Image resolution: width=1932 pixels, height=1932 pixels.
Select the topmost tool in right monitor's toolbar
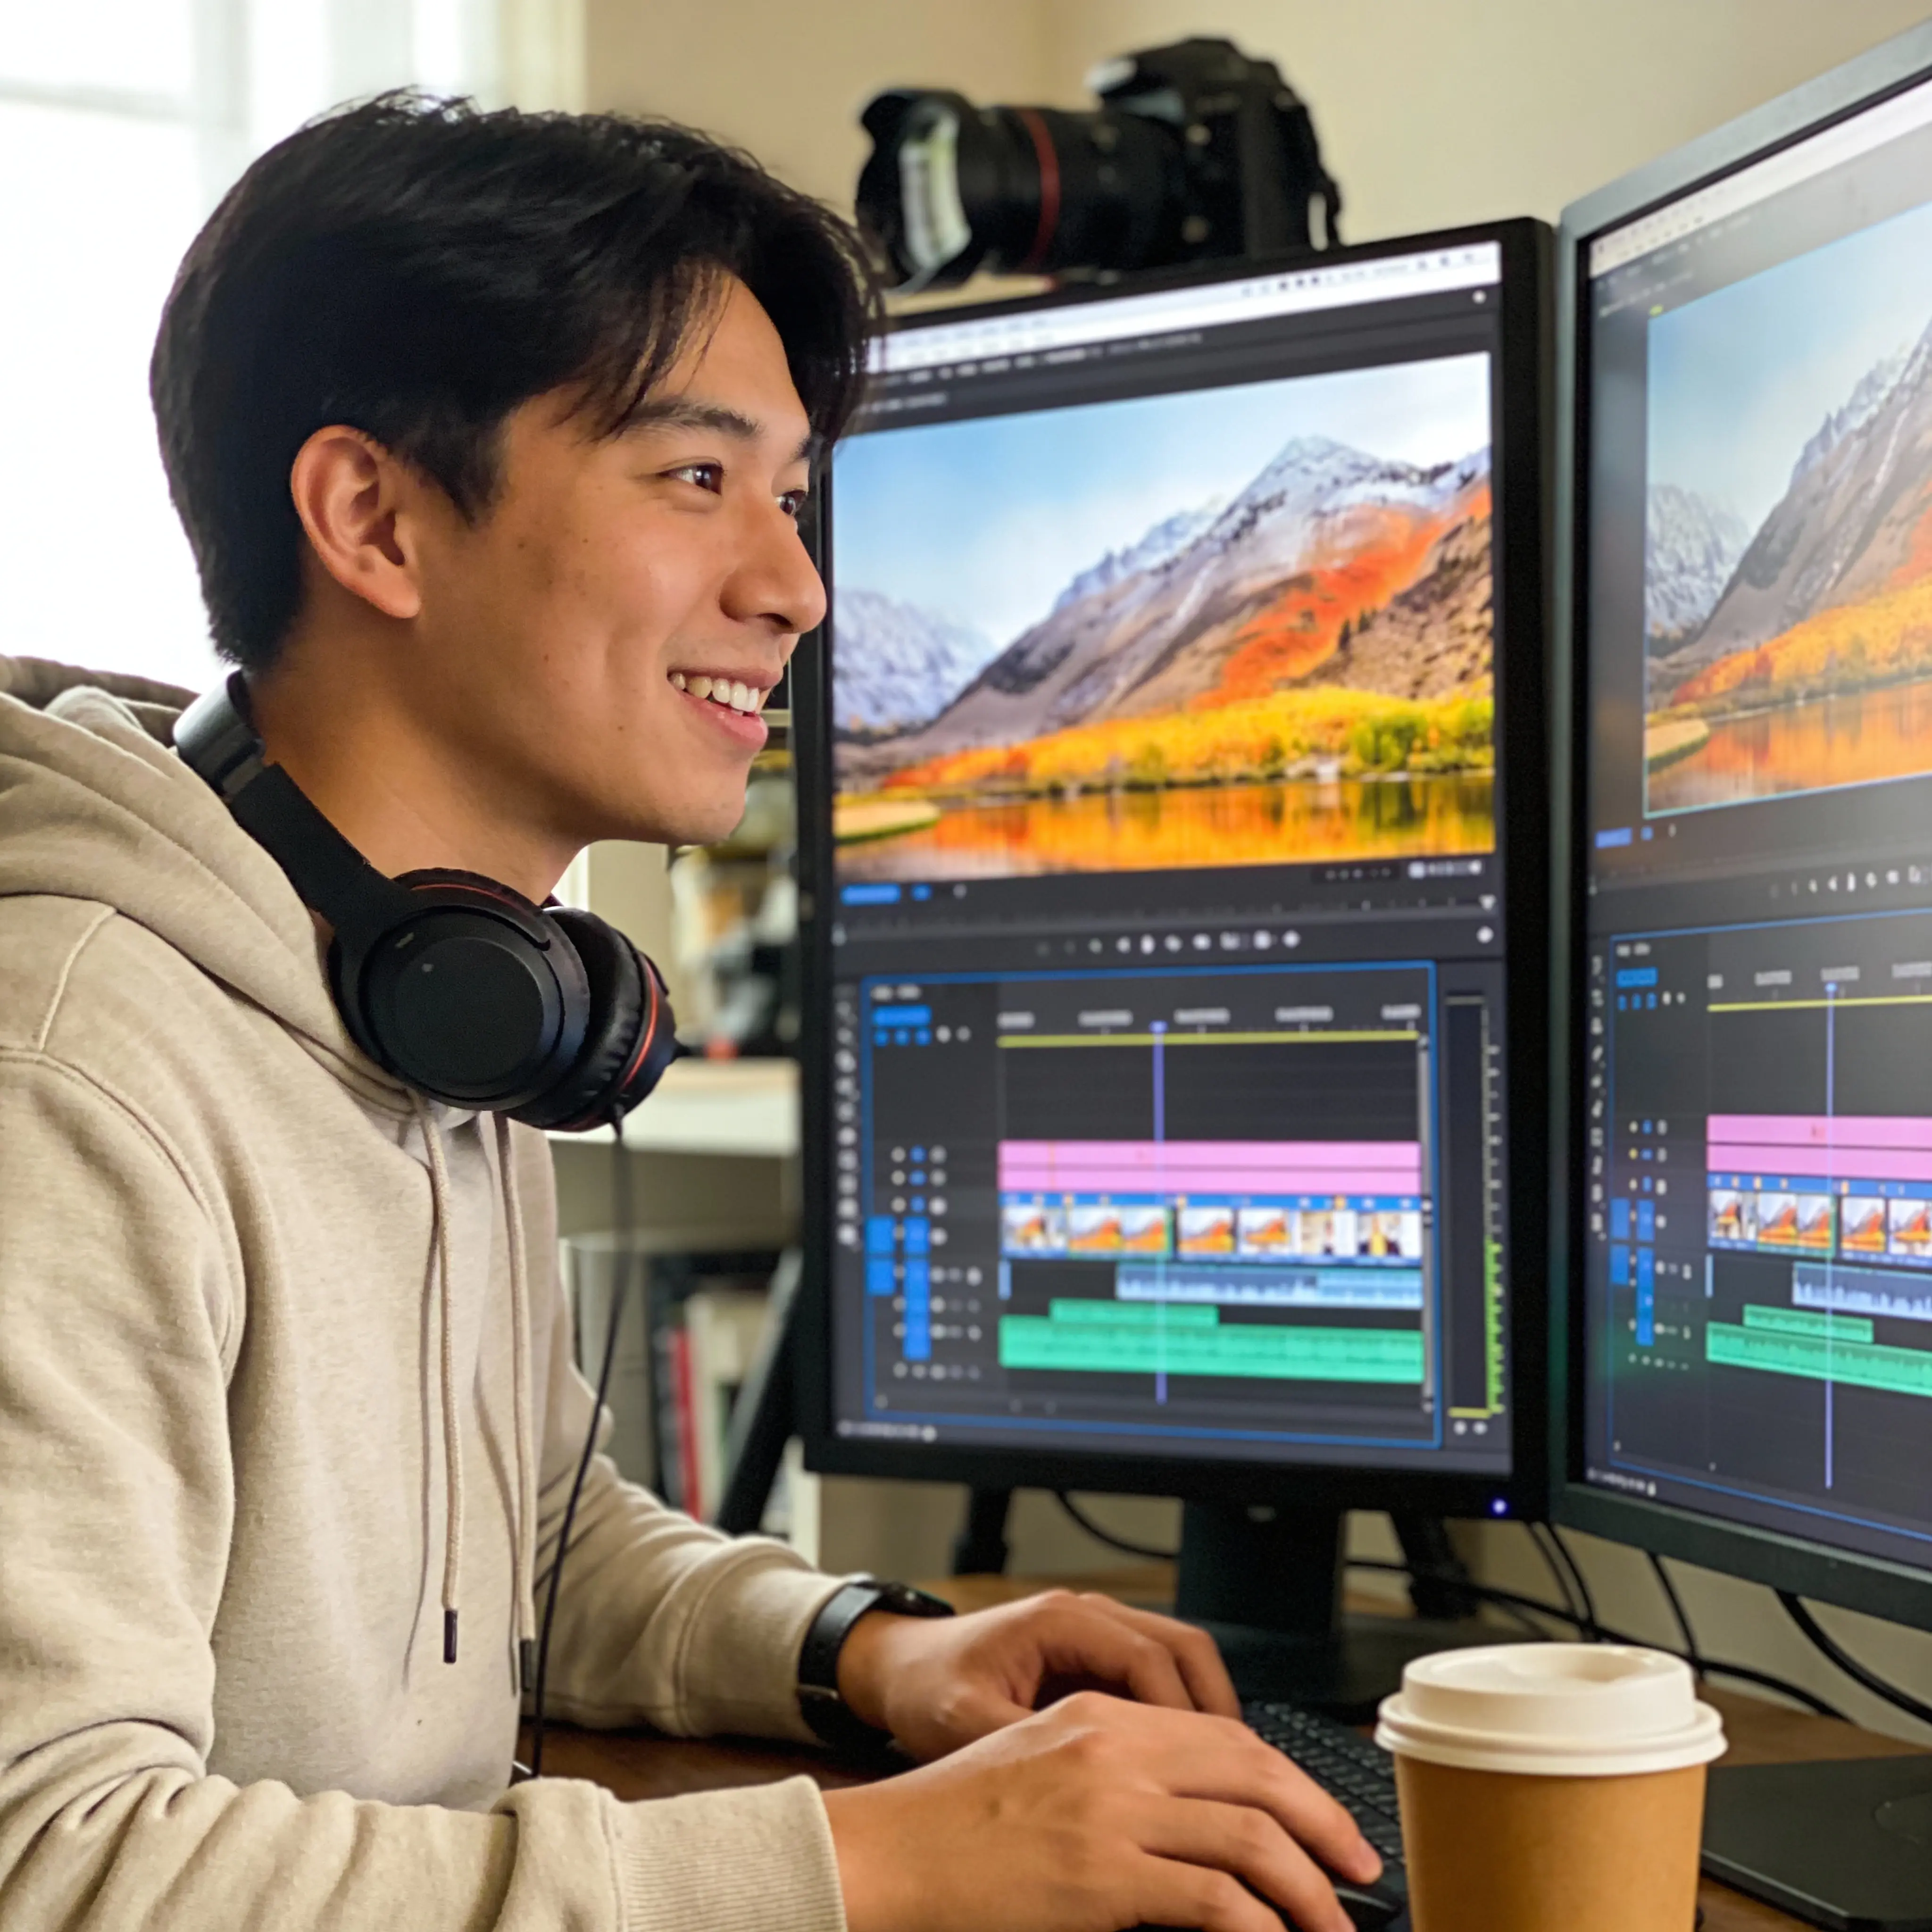coord(1596,966)
